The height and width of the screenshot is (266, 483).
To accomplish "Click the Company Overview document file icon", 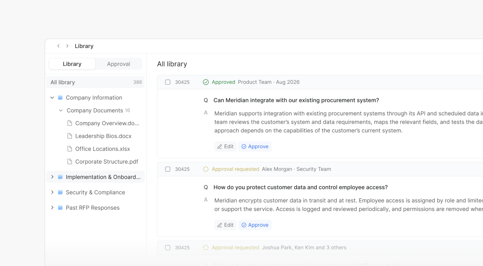I will (70, 123).
